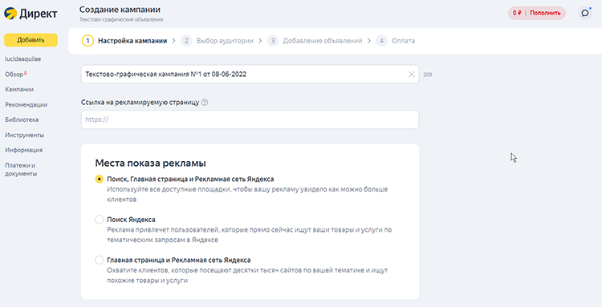
Task: Open Инструменты in the sidebar
Action: coord(25,135)
